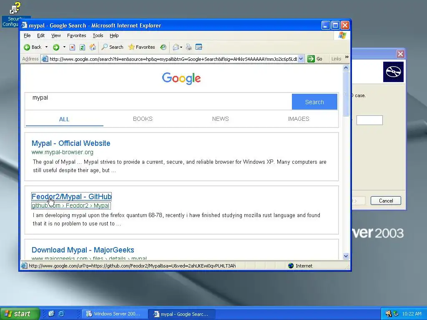The height and width of the screenshot is (320, 427).
Task: Stop page loading with the Stop icon
Action: point(72,47)
